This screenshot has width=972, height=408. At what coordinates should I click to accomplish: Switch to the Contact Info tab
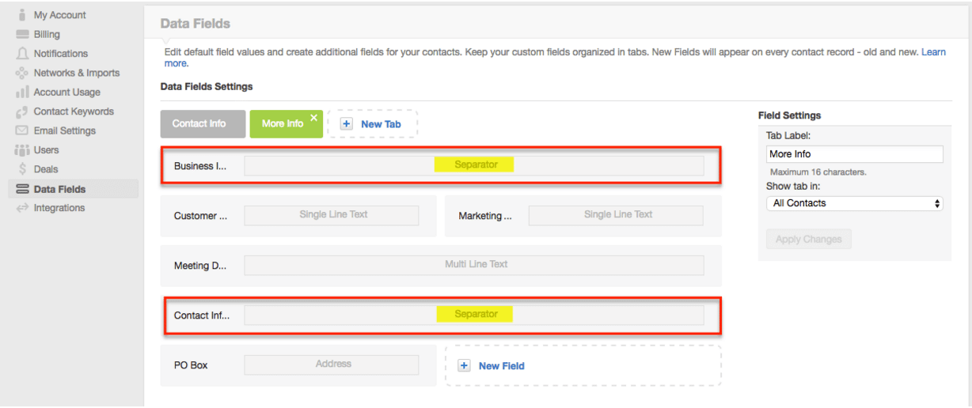199,123
